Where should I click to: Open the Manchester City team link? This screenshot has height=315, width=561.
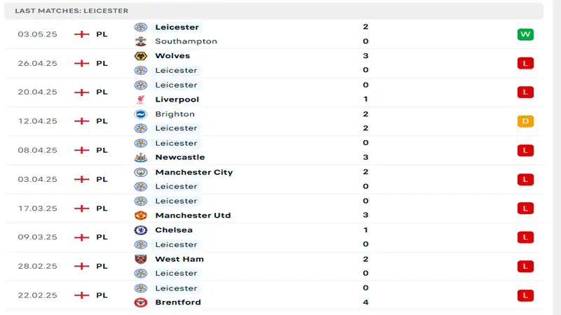[194, 172]
